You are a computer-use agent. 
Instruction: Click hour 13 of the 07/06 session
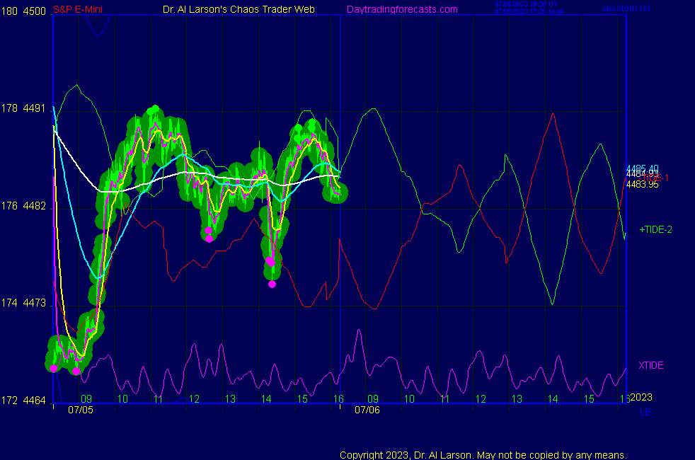coord(517,399)
